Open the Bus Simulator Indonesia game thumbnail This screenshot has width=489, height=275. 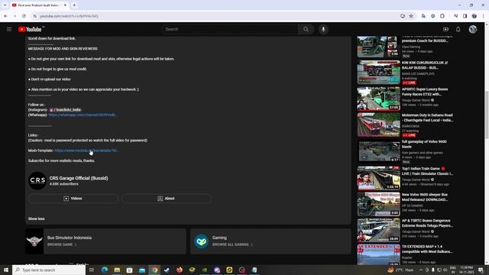click(34, 241)
